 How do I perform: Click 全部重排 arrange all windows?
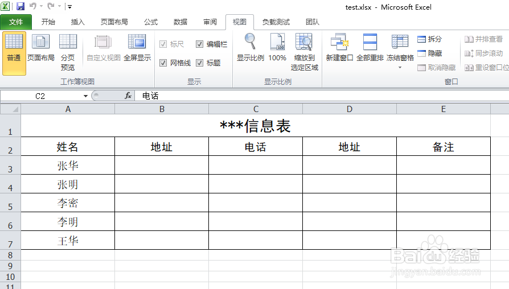click(370, 47)
